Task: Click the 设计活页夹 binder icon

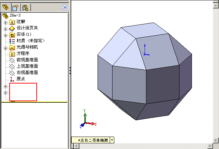Action: click(x=12, y=28)
